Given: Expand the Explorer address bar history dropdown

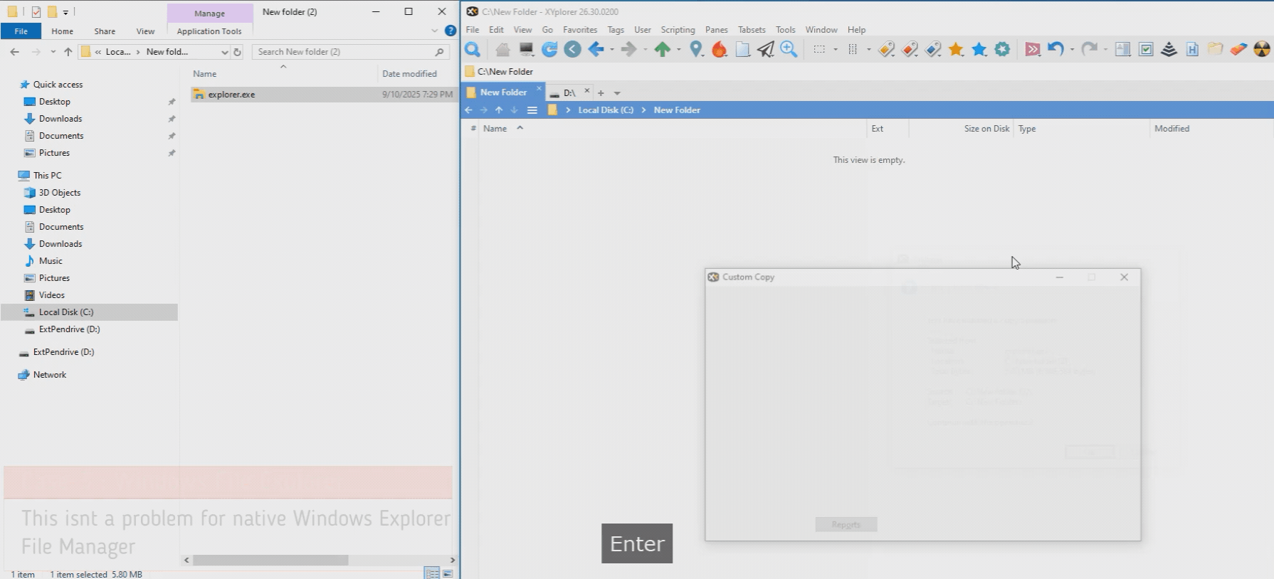Looking at the screenshot, I should (x=224, y=52).
